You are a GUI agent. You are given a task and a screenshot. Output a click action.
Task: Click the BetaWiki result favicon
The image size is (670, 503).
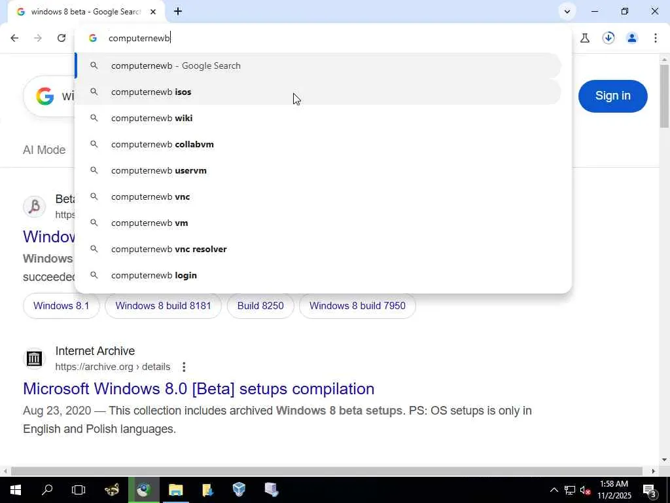pos(34,206)
